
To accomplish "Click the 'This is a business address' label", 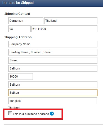I will [x=31, y=114].
